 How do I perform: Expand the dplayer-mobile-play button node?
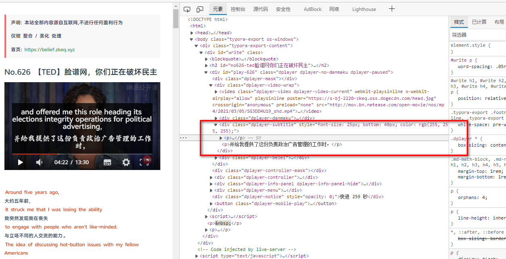click(212, 203)
